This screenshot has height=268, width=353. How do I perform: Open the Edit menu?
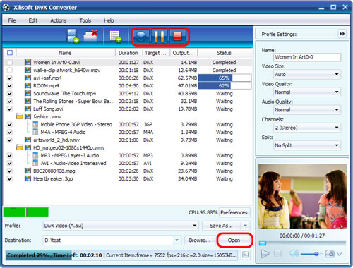(x=33, y=20)
